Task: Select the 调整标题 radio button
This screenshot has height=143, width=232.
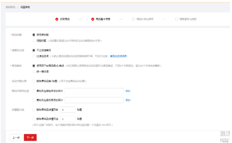Action: [34, 41]
